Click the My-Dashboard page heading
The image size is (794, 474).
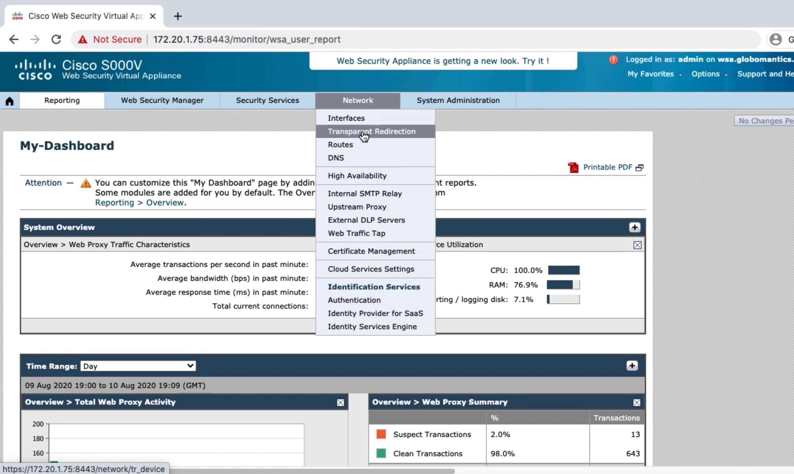[x=67, y=146]
